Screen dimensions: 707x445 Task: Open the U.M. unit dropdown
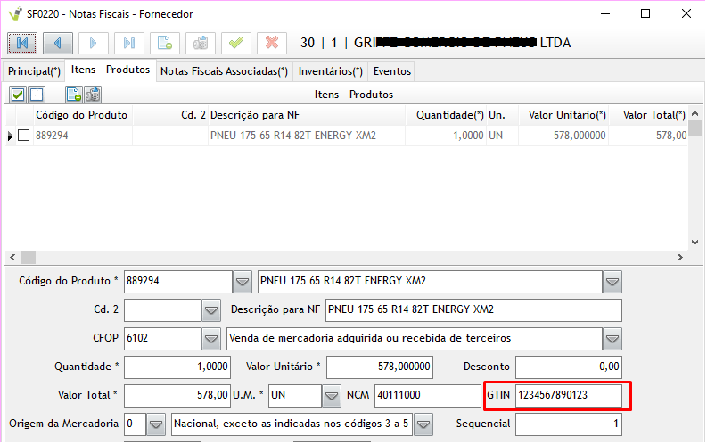(332, 395)
